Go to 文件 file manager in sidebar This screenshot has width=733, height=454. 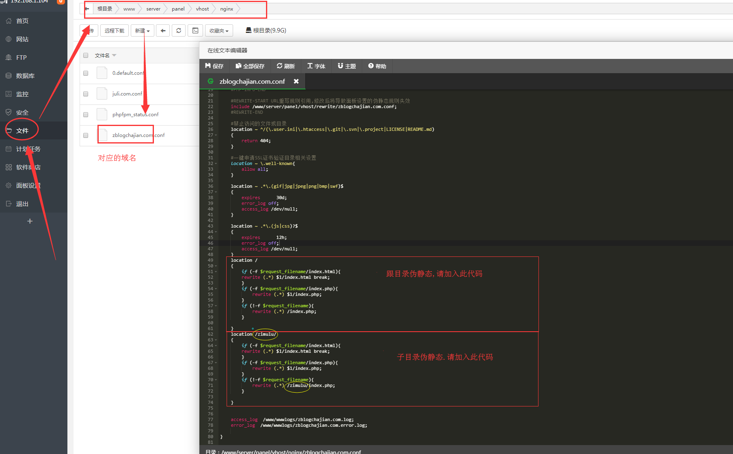tap(33, 130)
